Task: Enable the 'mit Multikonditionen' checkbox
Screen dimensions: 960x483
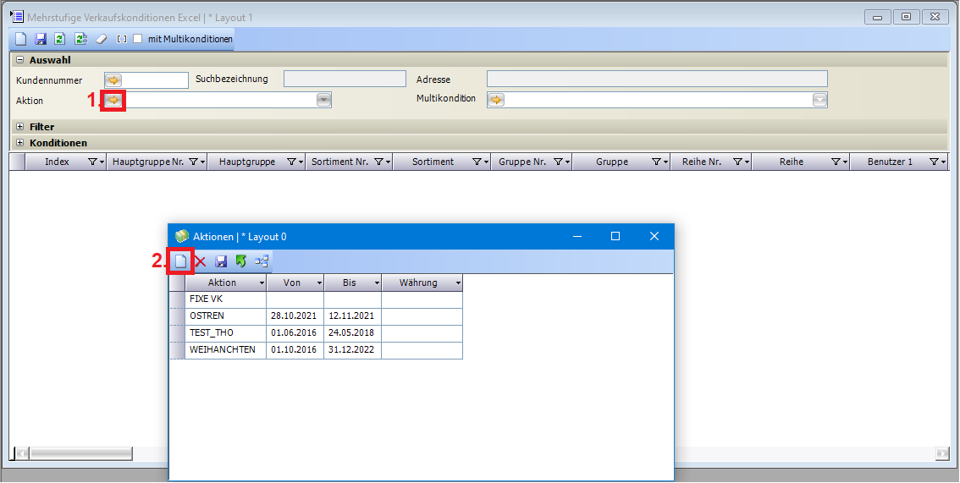Action: pos(138,39)
